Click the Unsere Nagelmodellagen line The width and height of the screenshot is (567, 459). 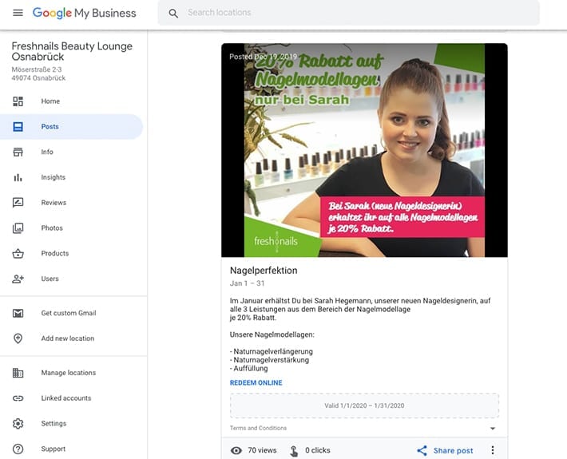(x=272, y=334)
